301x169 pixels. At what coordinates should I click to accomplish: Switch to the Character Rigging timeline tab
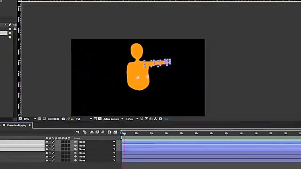(16, 125)
